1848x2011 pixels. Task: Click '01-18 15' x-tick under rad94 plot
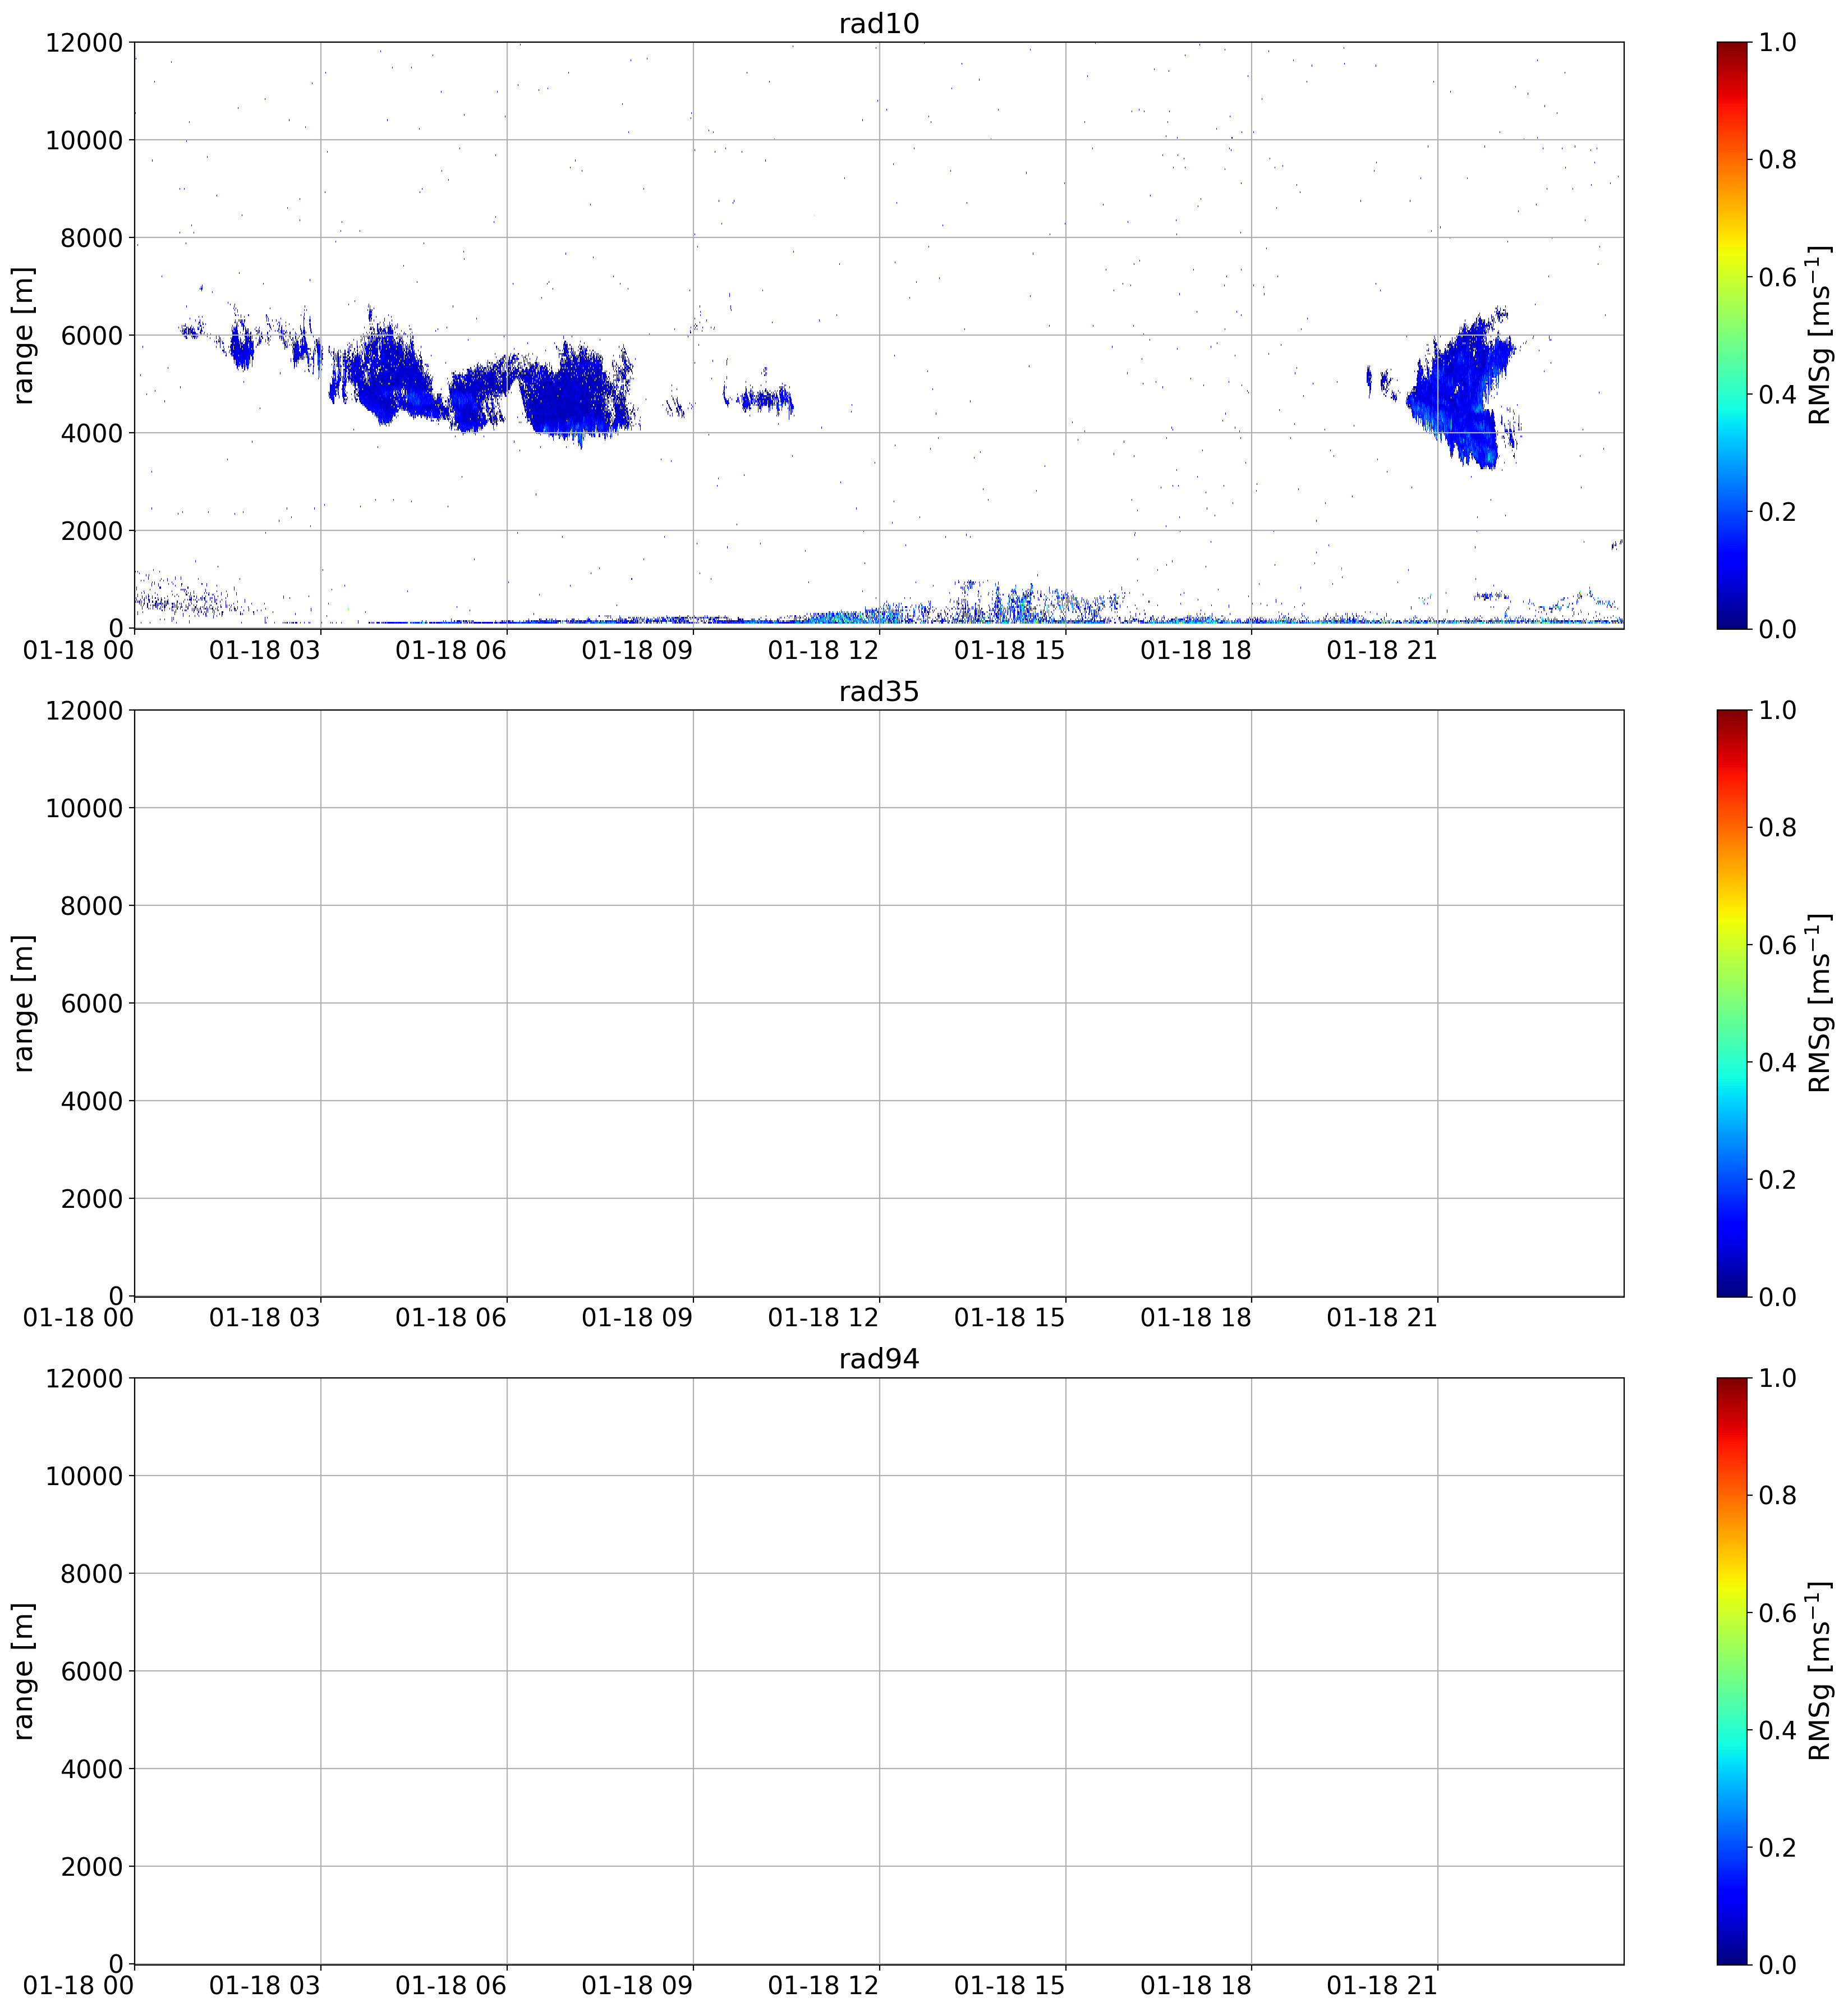point(1009,1985)
